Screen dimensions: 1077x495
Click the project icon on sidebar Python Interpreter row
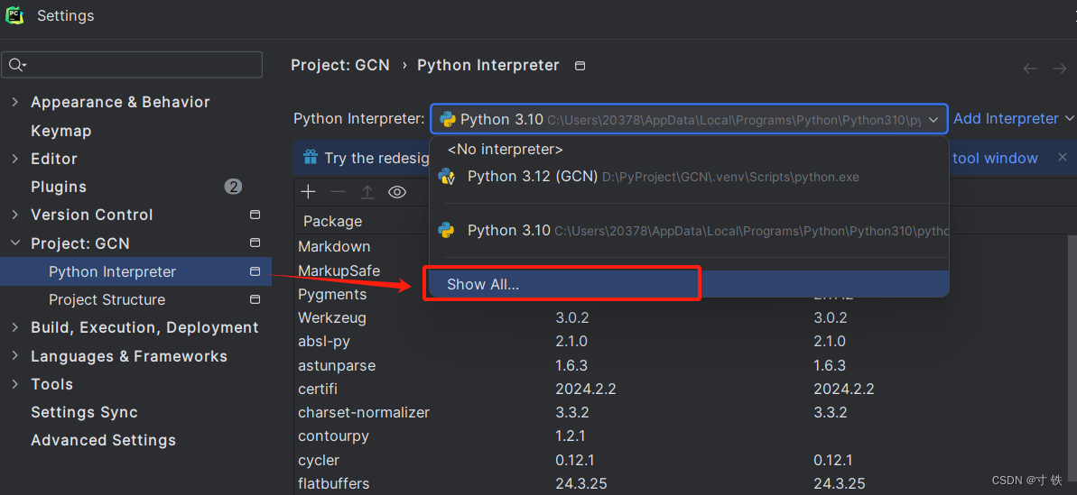coord(255,271)
